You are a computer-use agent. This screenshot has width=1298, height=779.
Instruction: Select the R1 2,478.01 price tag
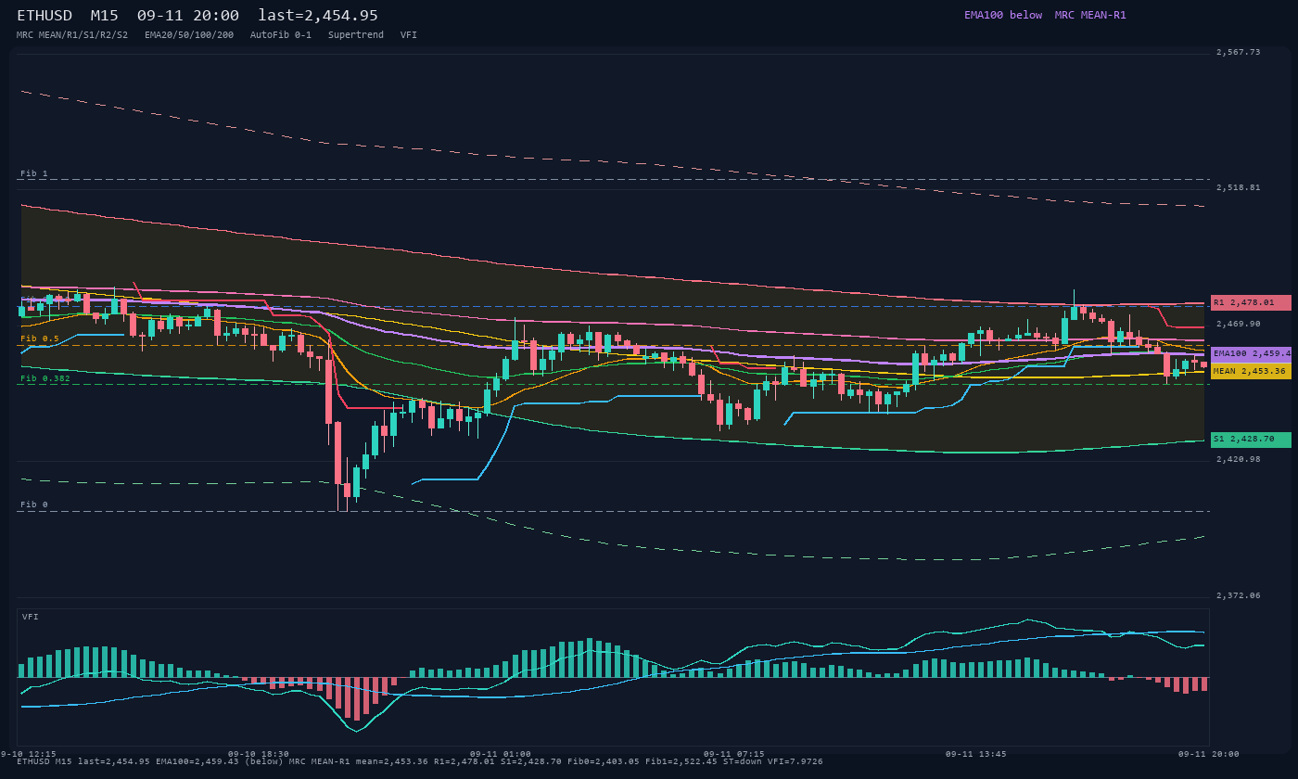tap(1251, 302)
